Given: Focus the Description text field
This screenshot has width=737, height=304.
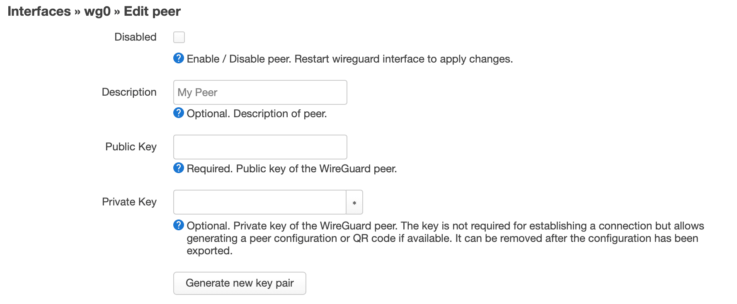Looking at the screenshot, I should [260, 92].
